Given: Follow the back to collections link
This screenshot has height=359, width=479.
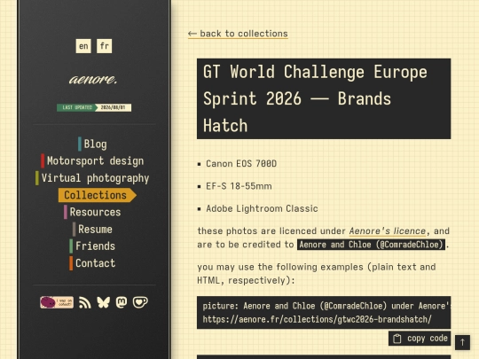Looking at the screenshot, I should [238, 34].
